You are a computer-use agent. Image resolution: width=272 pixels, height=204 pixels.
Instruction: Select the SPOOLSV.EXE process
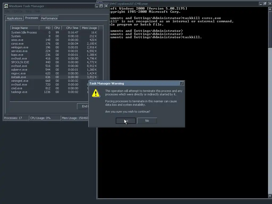coord(54,62)
